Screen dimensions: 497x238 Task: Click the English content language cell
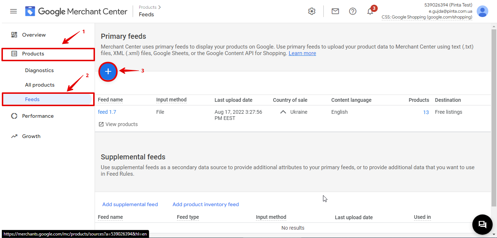339,112
